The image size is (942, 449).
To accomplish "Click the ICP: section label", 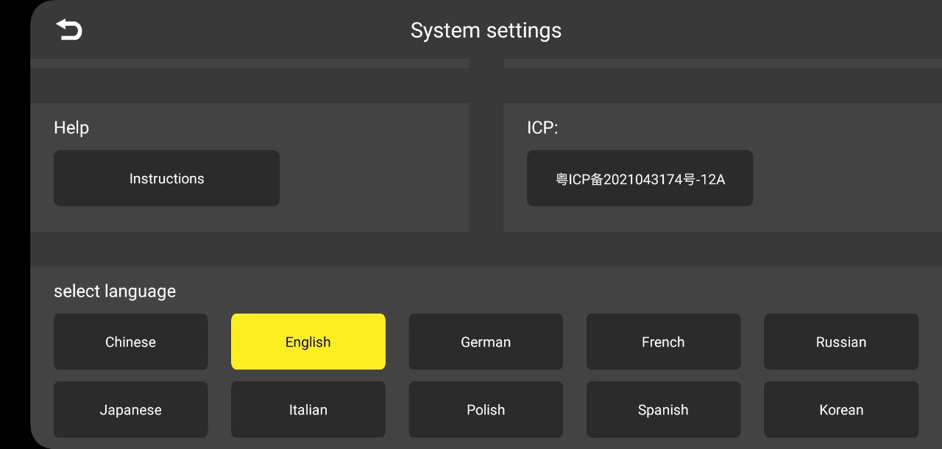I will click(542, 127).
